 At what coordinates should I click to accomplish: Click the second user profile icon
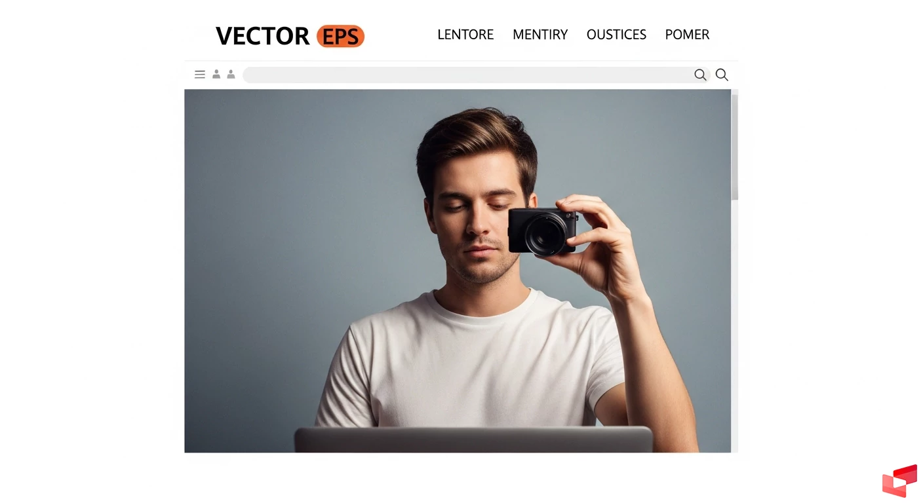click(231, 75)
